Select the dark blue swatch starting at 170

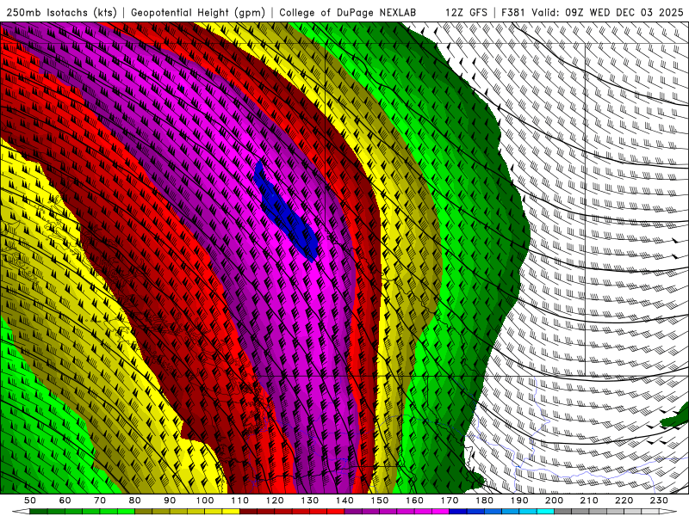click(458, 512)
